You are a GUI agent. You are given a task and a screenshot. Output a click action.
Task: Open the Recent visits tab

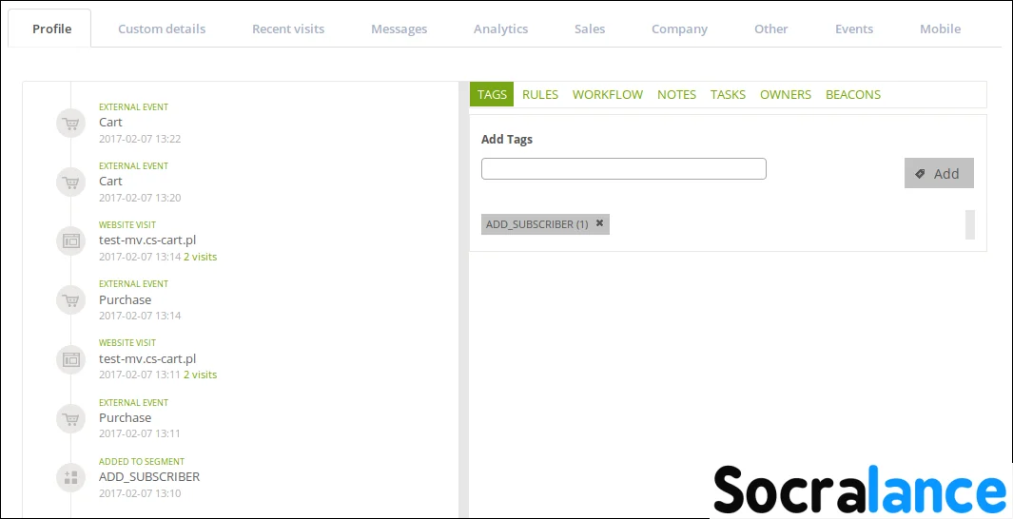click(x=288, y=29)
